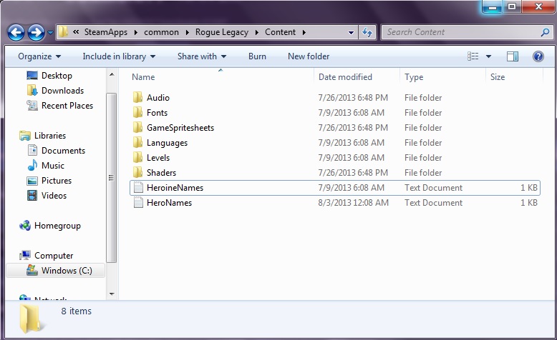The height and width of the screenshot is (340, 557).
Task: Select Libraries in navigation pane
Action: [x=49, y=136]
